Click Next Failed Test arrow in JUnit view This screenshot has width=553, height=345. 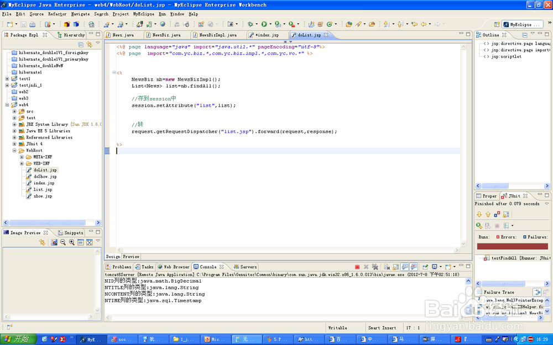pos(479,214)
